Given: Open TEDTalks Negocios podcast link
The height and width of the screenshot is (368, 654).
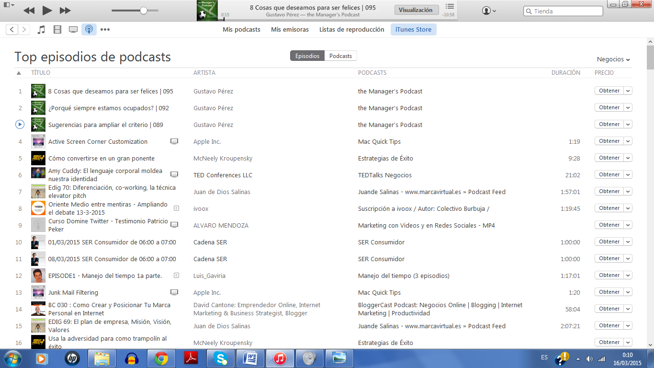Looking at the screenshot, I should (385, 175).
